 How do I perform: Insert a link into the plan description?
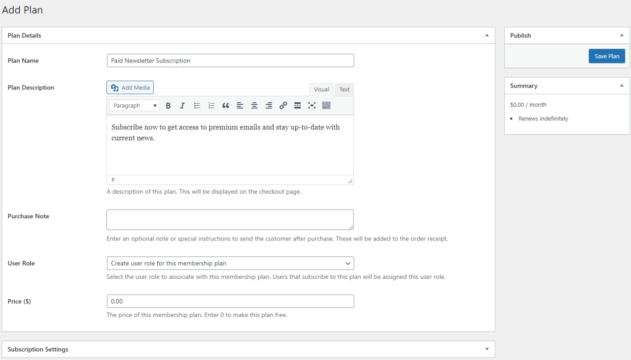point(283,105)
